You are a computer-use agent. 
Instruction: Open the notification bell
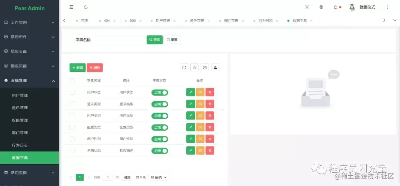click(x=336, y=7)
